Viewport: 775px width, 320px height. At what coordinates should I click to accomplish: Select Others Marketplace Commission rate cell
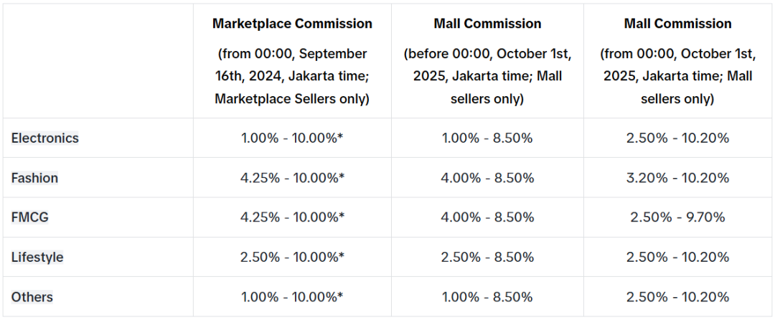(x=292, y=297)
